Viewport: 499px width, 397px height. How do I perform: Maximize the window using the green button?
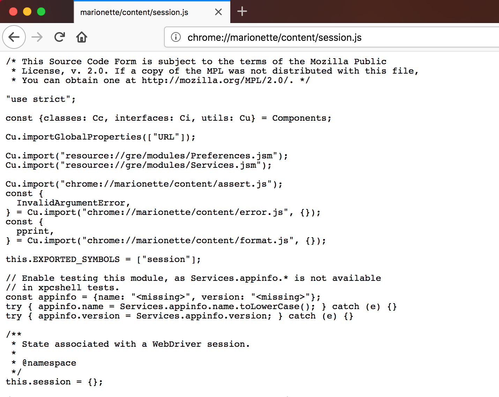tap(41, 12)
